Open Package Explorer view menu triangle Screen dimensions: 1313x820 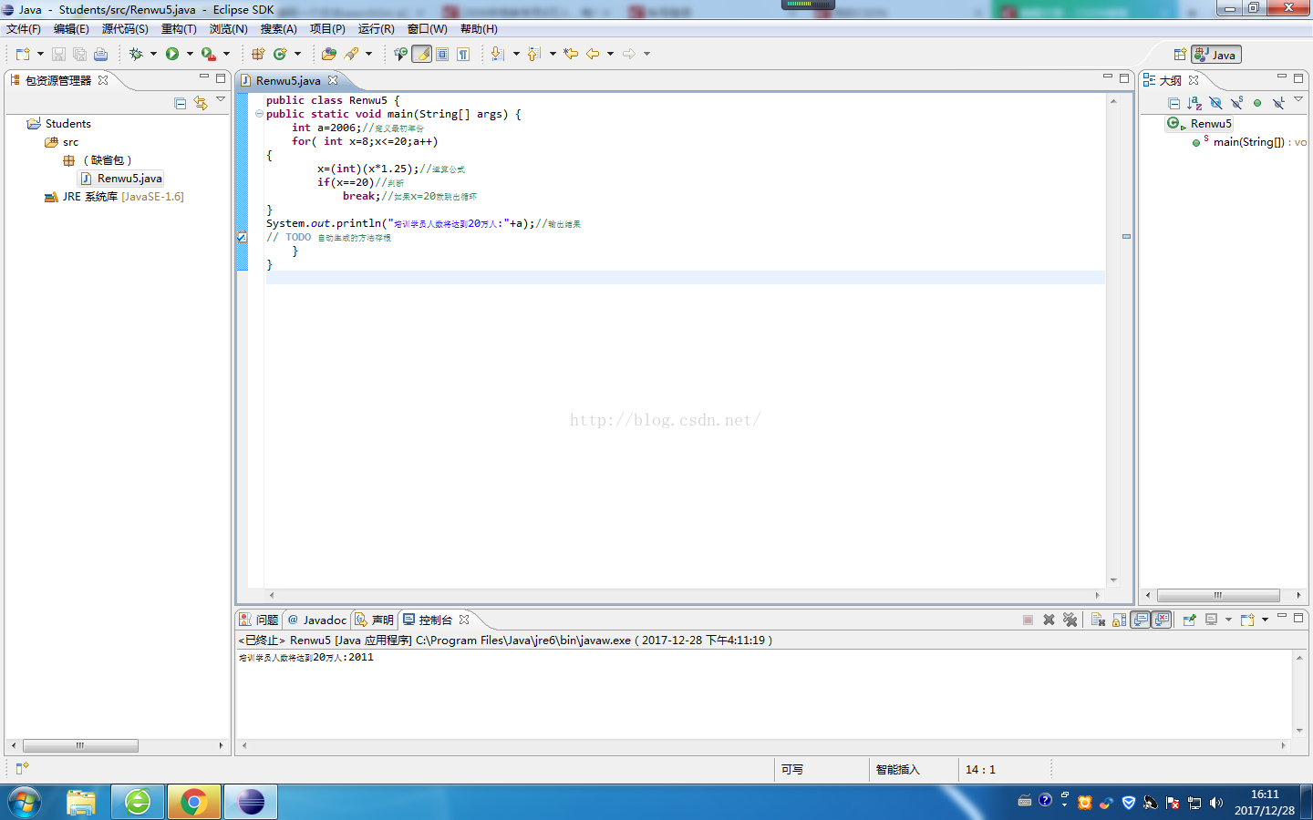pos(221,99)
